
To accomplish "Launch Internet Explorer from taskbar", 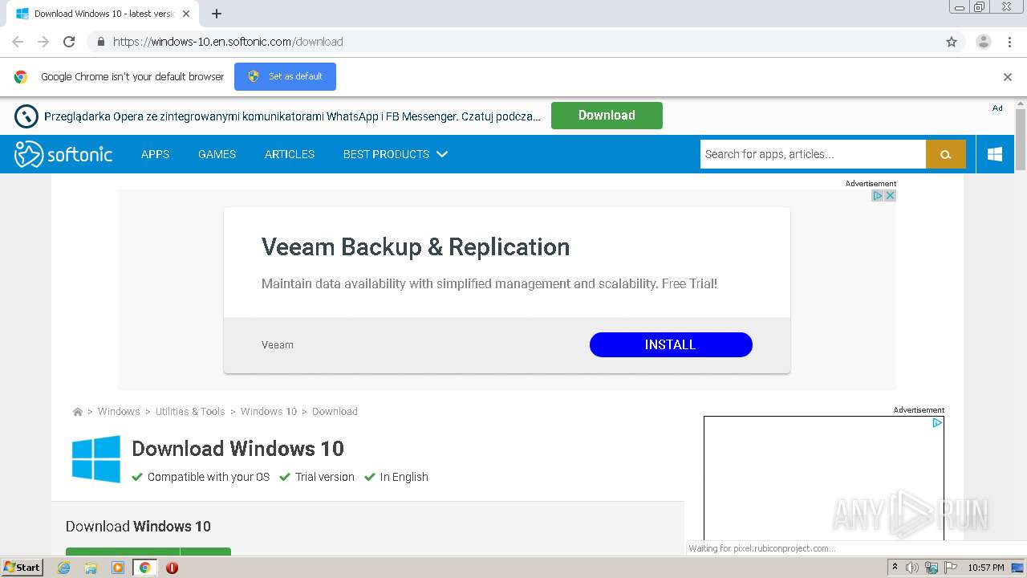I will pos(63,568).
